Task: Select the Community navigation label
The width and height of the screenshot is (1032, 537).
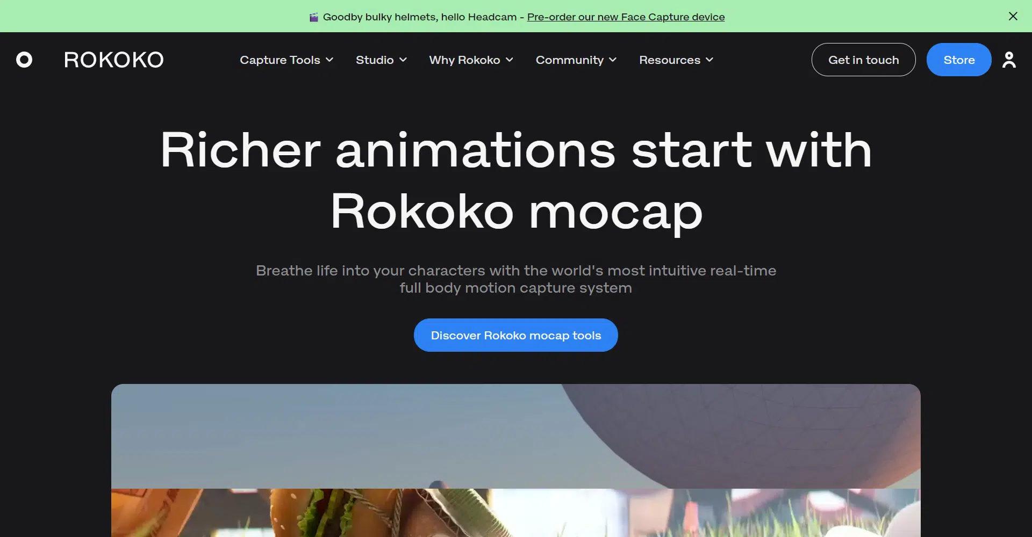Action: (569, 60)
